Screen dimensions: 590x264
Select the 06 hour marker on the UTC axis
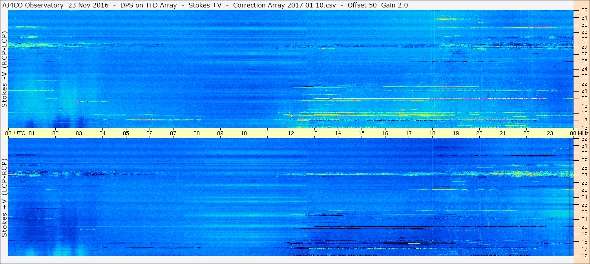pos(150,133)
